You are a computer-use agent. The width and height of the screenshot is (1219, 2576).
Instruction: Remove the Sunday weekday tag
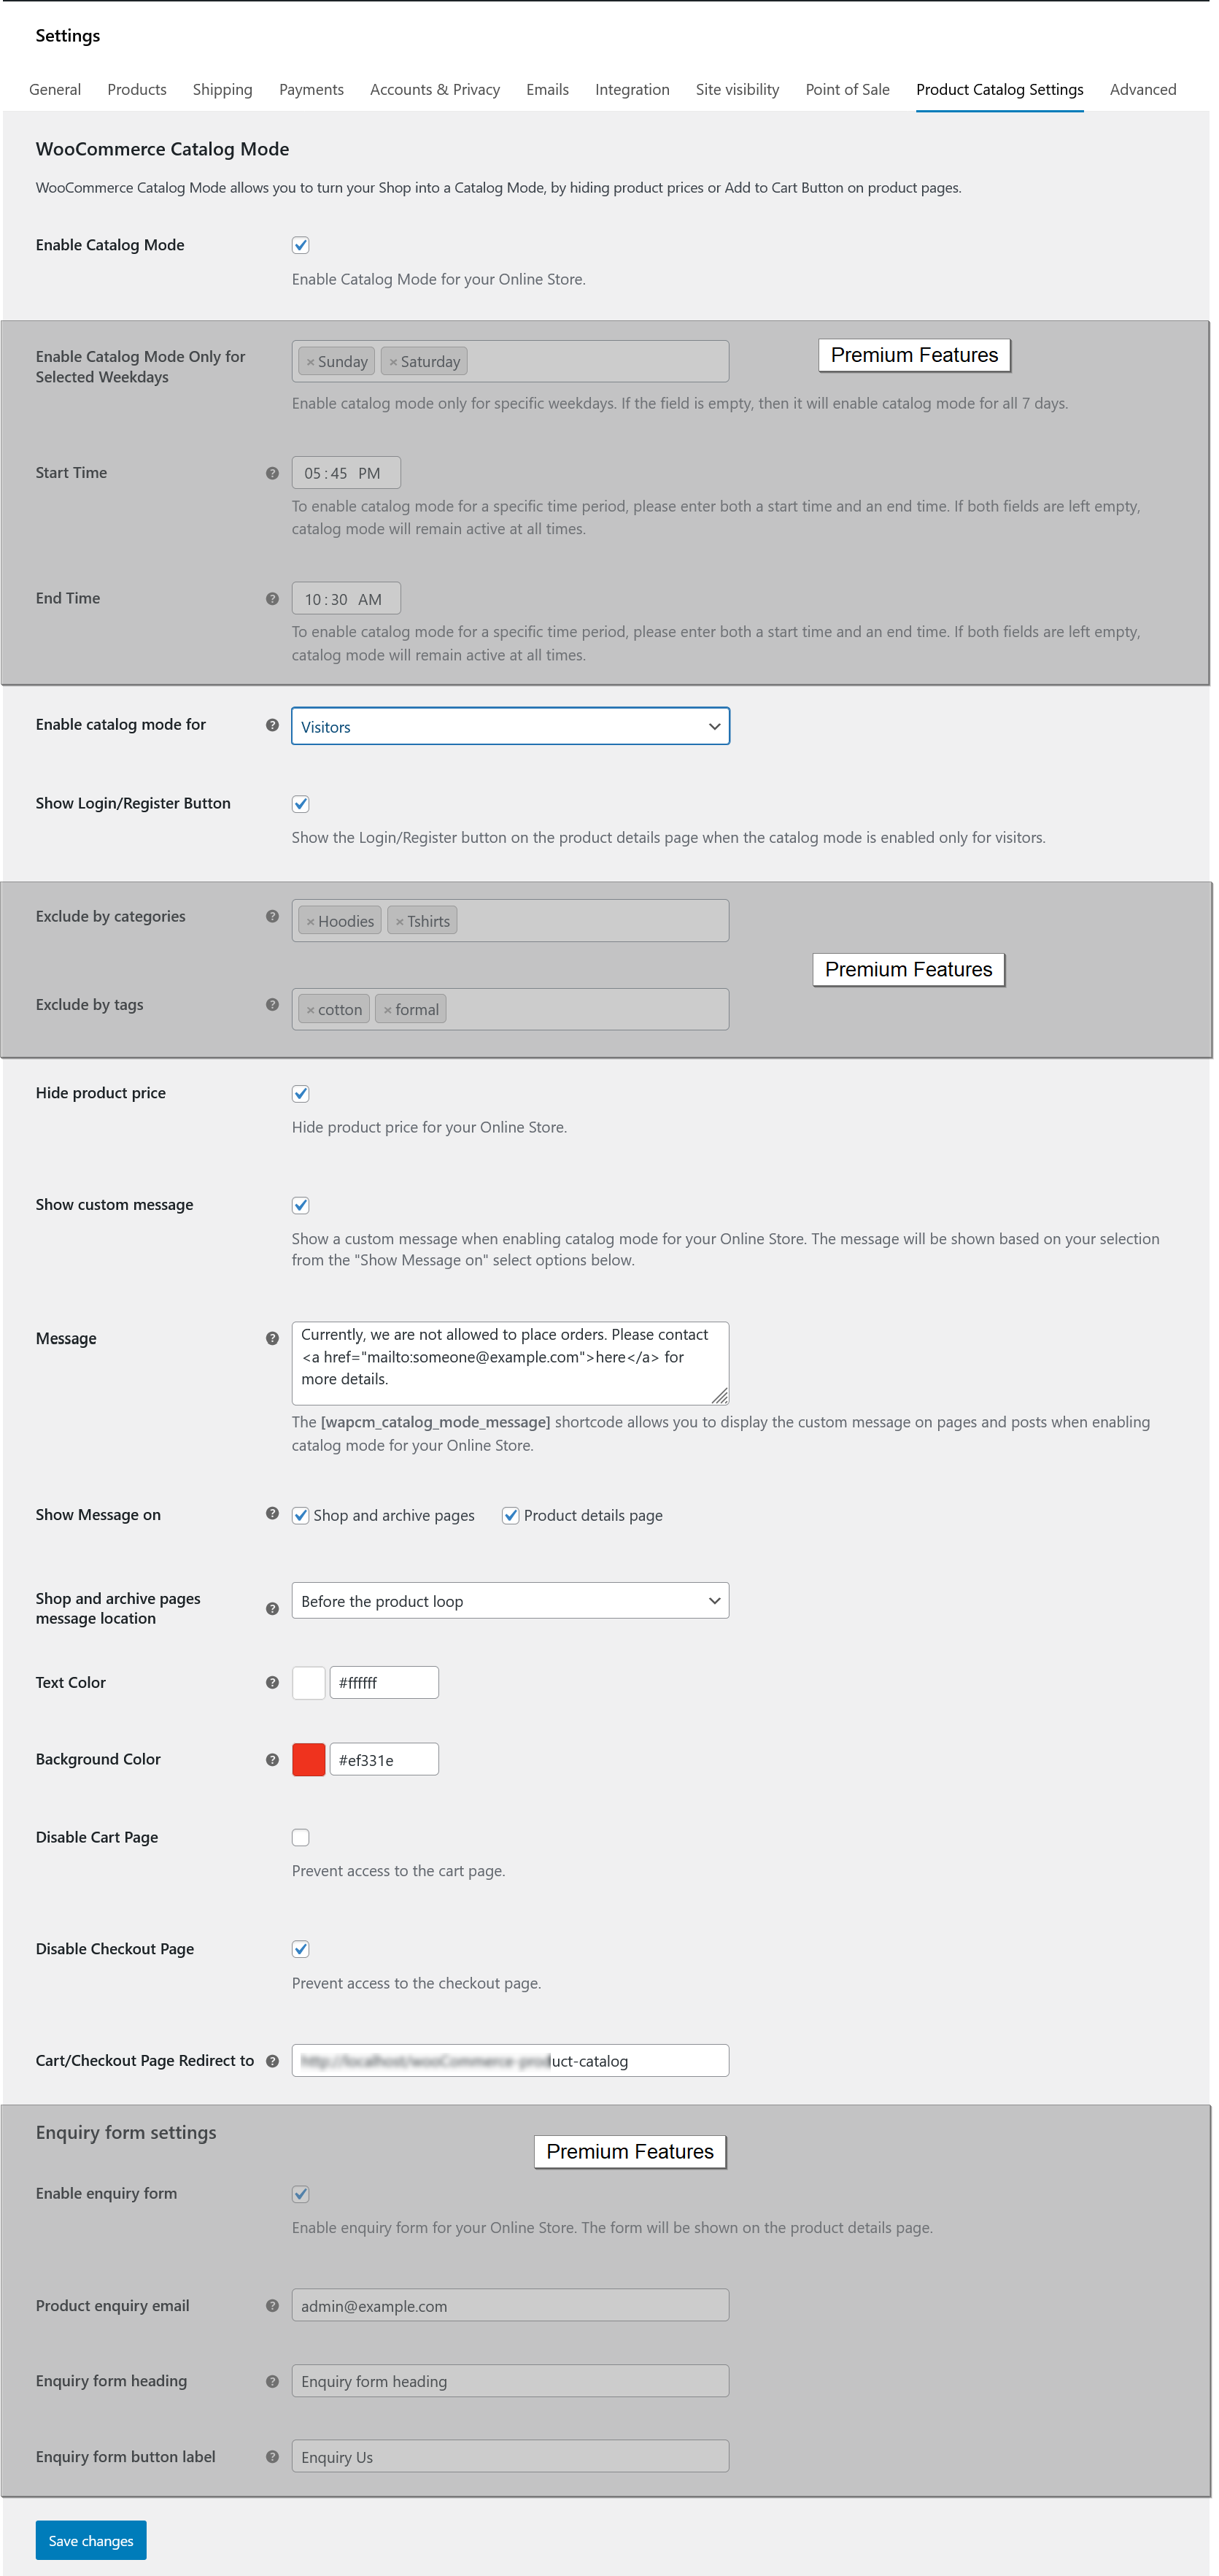click(x=311, y=362)
